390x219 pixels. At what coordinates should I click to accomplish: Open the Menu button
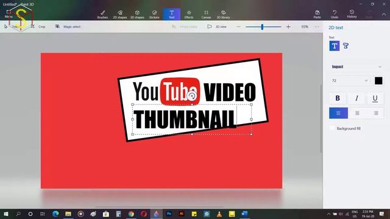(9, 14)
